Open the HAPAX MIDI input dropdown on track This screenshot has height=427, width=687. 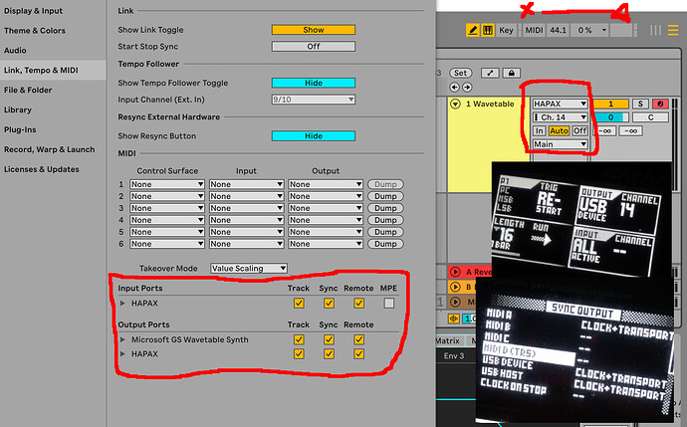(x=561, y=104)
